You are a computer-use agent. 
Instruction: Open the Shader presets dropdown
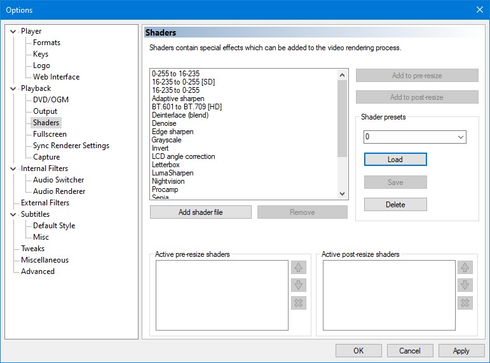460,137
